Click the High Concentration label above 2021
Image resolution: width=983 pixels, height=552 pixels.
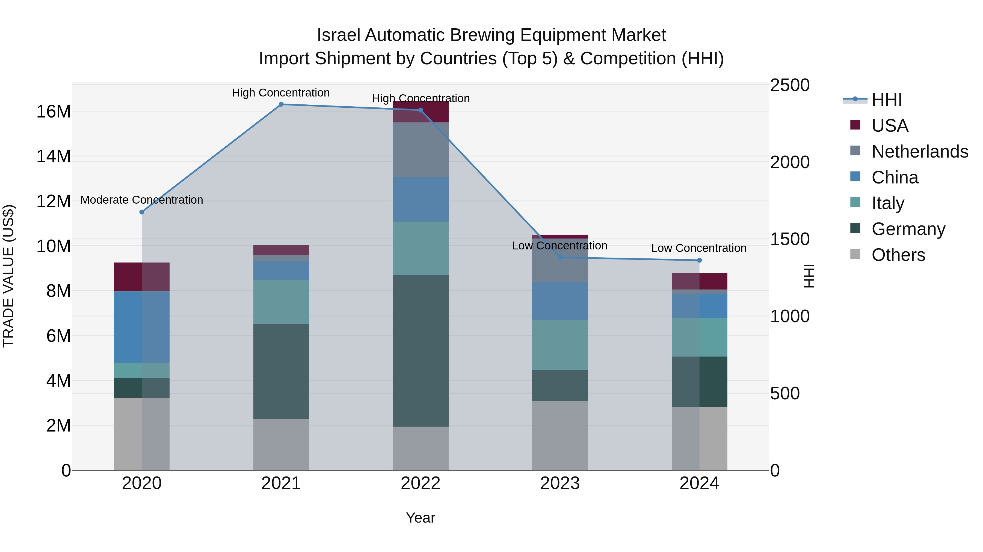click(x=281, y=93)
